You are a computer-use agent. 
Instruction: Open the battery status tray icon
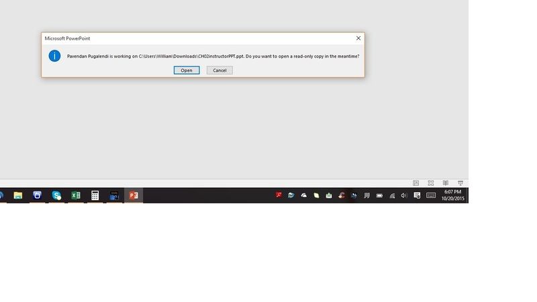(x=379, y=195)
